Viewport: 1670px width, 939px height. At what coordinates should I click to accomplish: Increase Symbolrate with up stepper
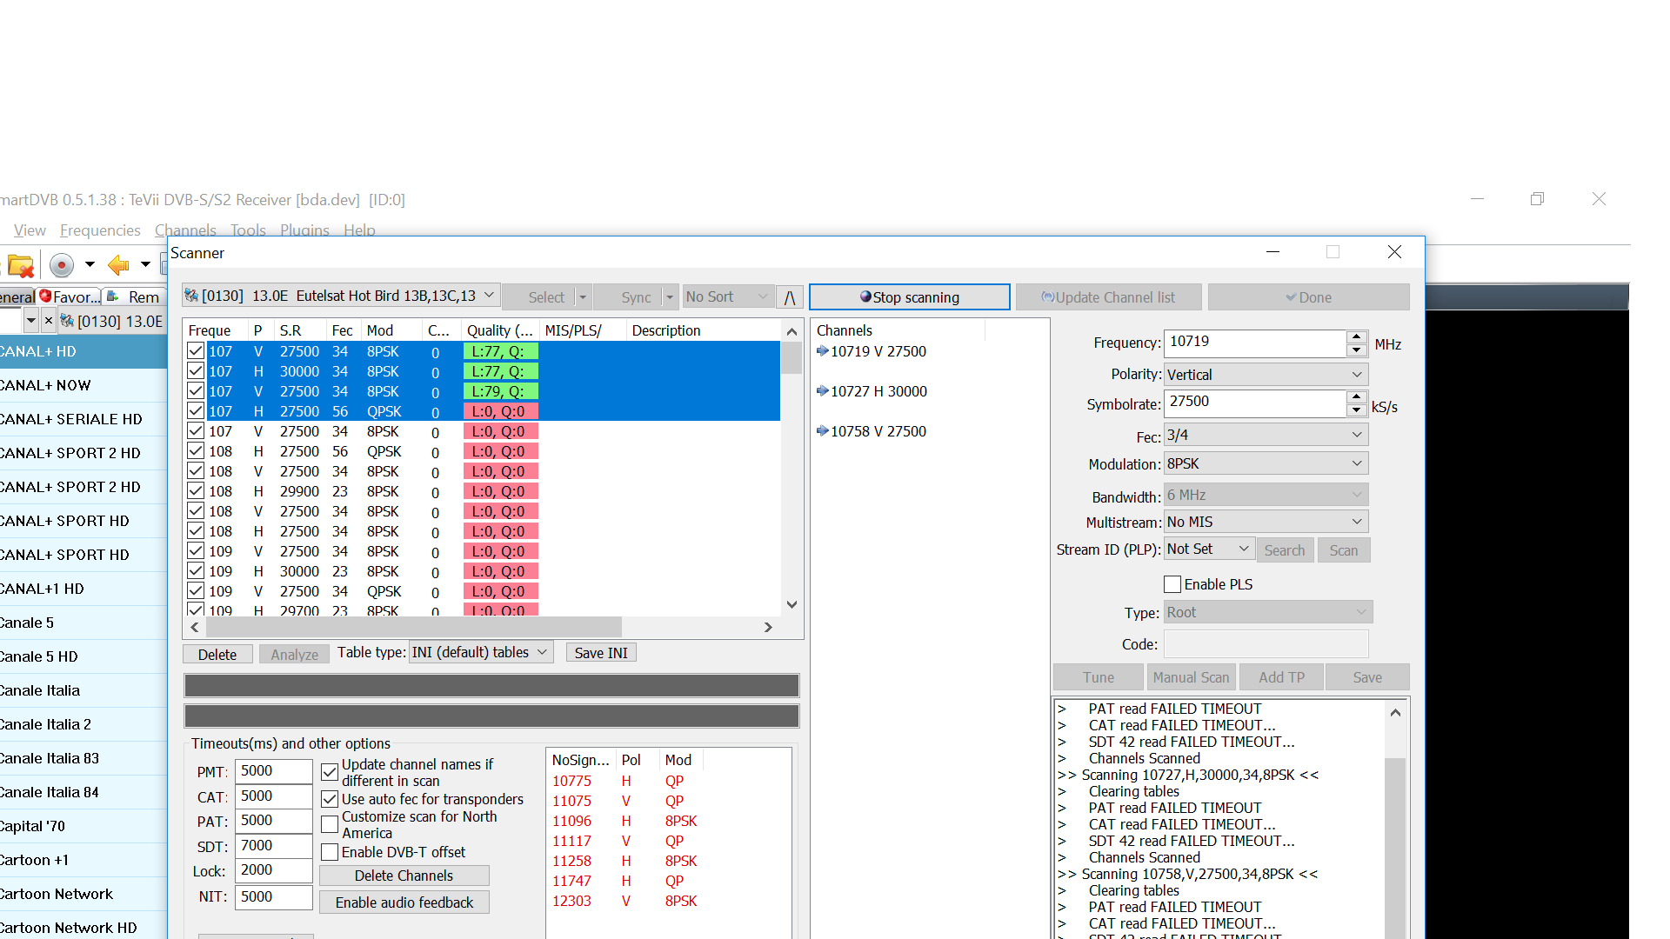pos(1356,396)
